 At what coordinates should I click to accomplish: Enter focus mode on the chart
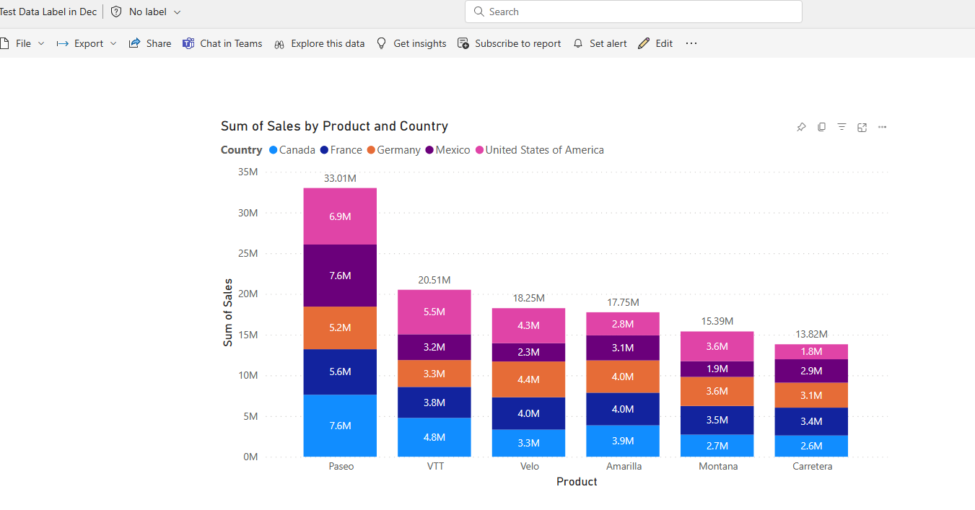[x=862, y=127]
